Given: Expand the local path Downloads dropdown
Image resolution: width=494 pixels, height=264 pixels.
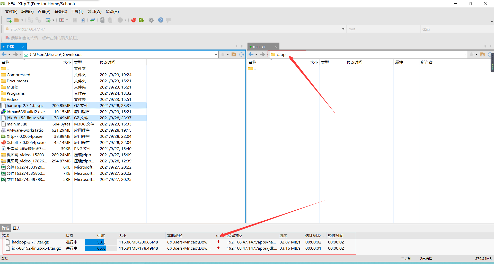Looking at the screenshot, I should click(216, 54).
